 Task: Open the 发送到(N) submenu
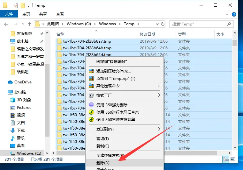125,129
